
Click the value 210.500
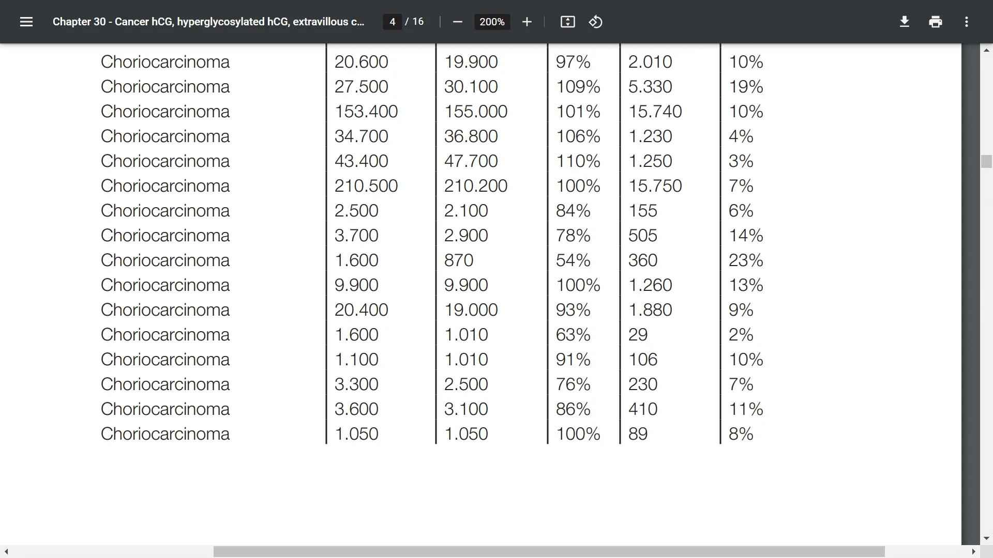(x=366, y=185)
